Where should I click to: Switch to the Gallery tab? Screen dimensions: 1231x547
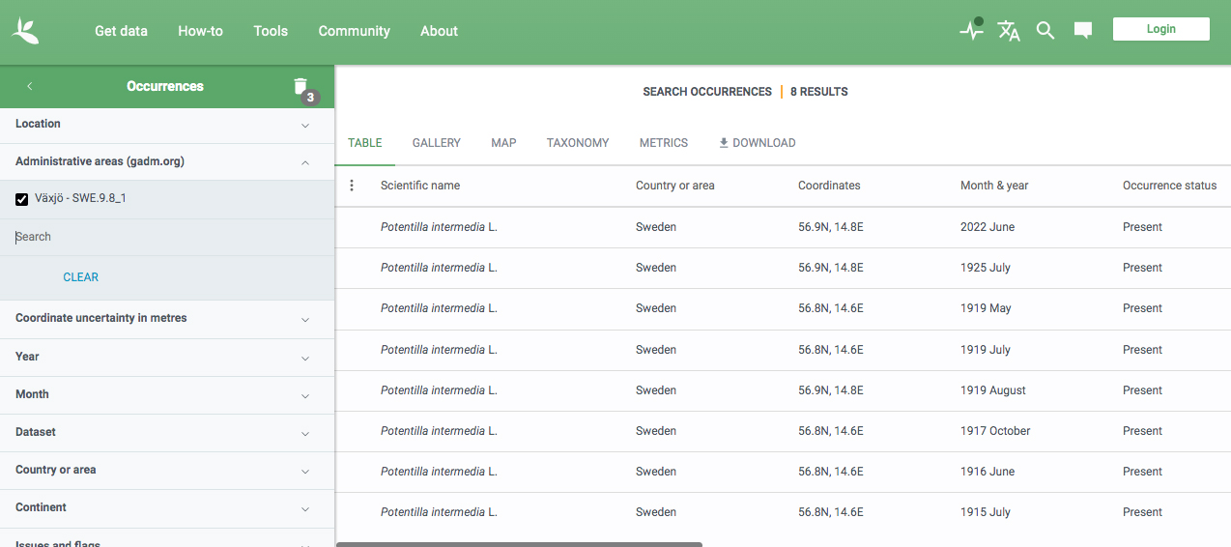click(436, 143)
